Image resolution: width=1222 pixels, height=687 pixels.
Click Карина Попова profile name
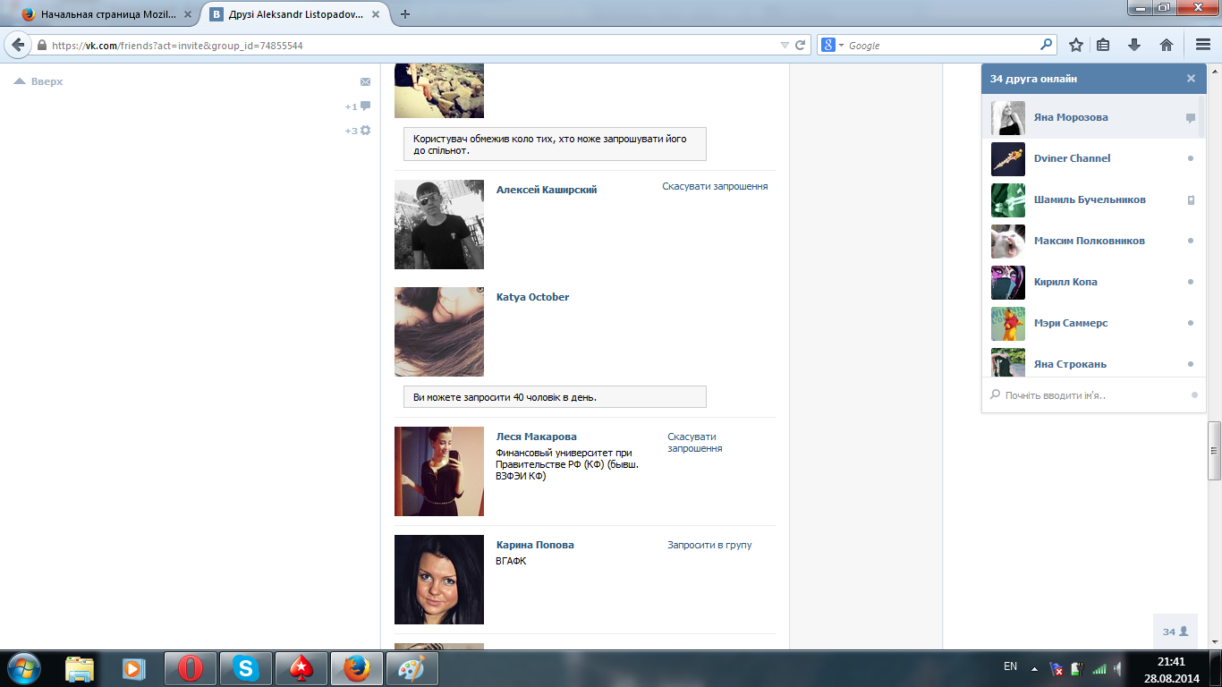(535, 545)
